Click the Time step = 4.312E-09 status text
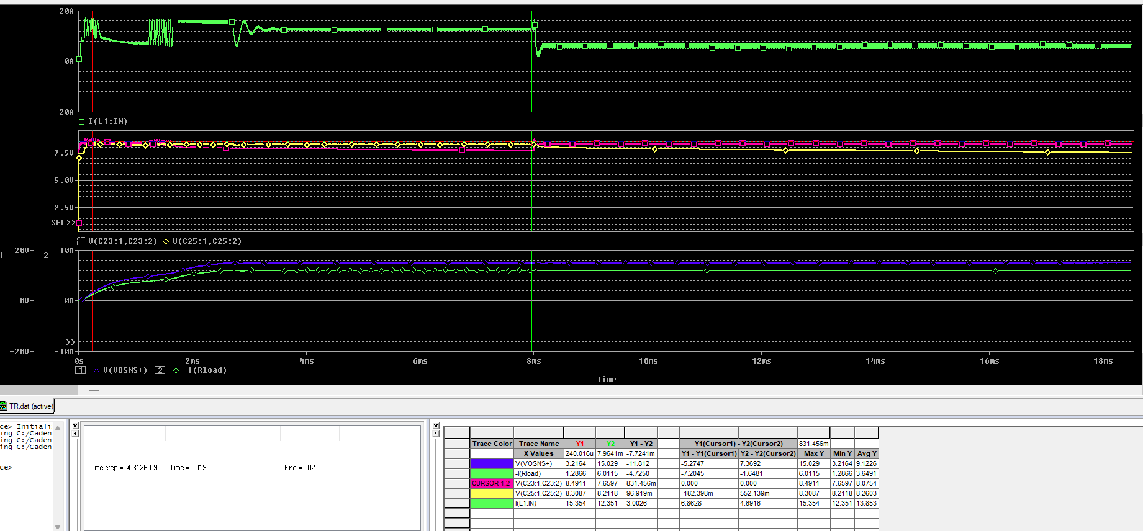Image resolution: width=1143 pixels, height=531 pixels. pyautogui.click(x=123, y=468)
